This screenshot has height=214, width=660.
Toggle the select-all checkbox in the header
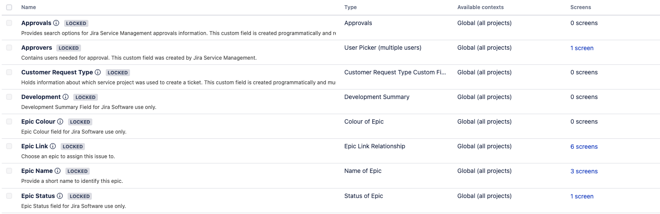tap(9, 7)
